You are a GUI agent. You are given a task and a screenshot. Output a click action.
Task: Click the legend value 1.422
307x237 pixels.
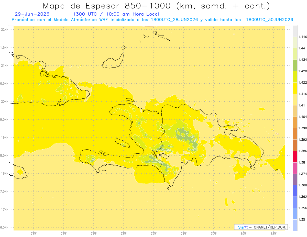point(302,82)
